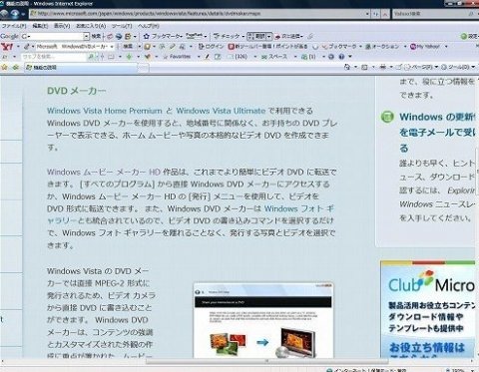Open the 編集(E) menu

tap(40, 26)
